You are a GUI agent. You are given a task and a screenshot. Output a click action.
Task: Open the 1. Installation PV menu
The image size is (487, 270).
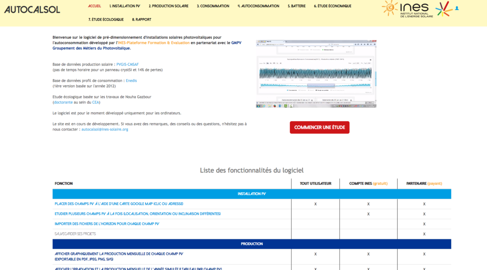[x=124, y=6]
